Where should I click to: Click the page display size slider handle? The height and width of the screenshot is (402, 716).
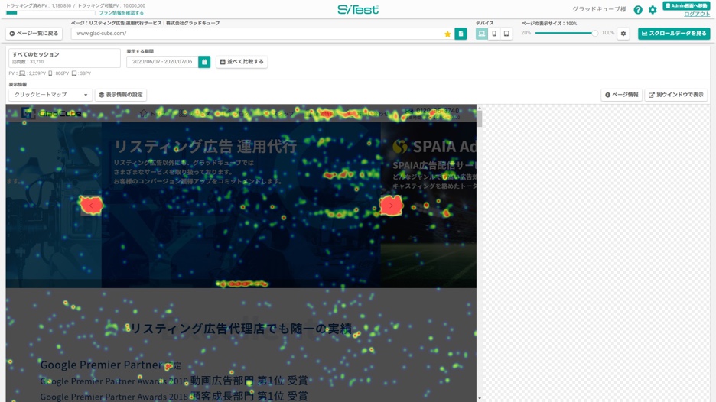pos(594,34)
